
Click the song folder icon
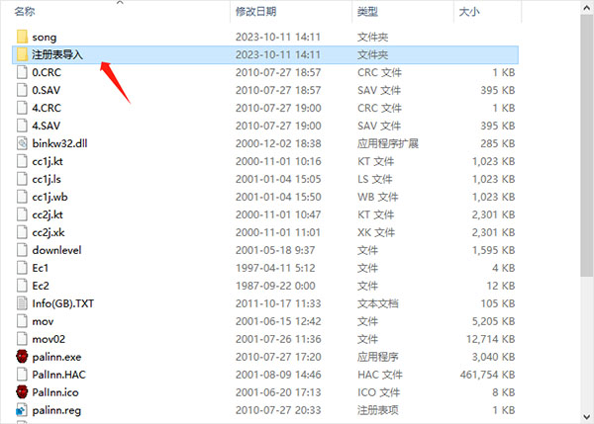(22, 37)
